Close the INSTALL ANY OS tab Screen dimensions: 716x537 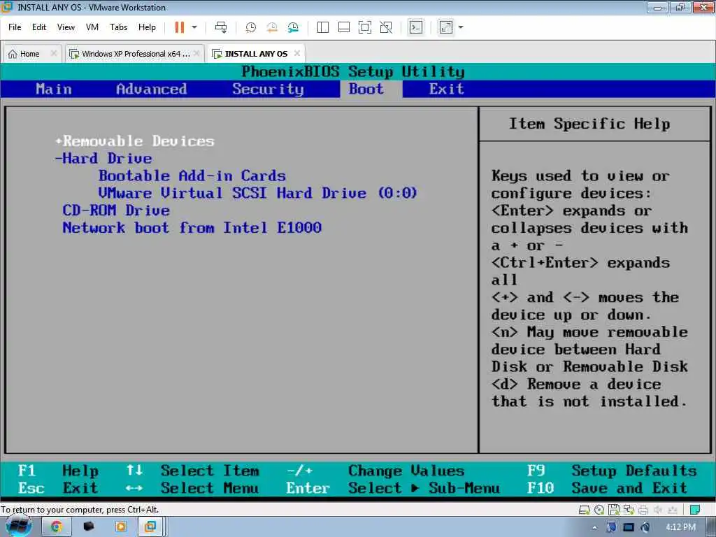coord(297,53)
